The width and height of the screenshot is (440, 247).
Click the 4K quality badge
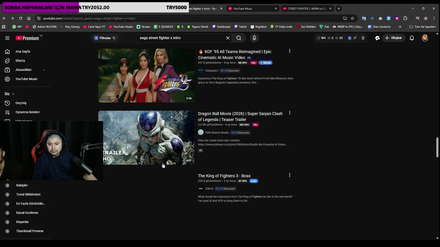[200, 150]
